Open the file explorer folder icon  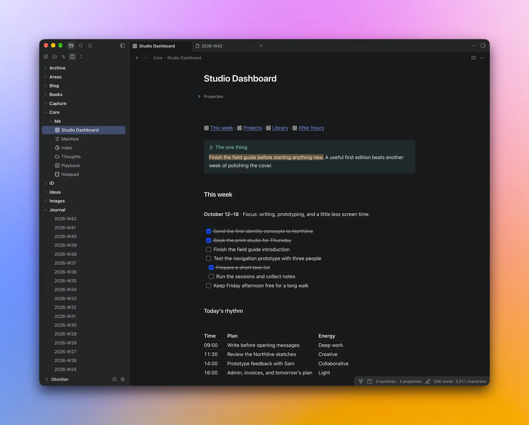click(x=71, y=46)
